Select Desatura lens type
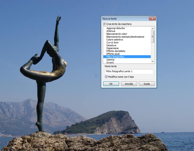The height and width of the screenshot is (151, 194). pos(111,45)
